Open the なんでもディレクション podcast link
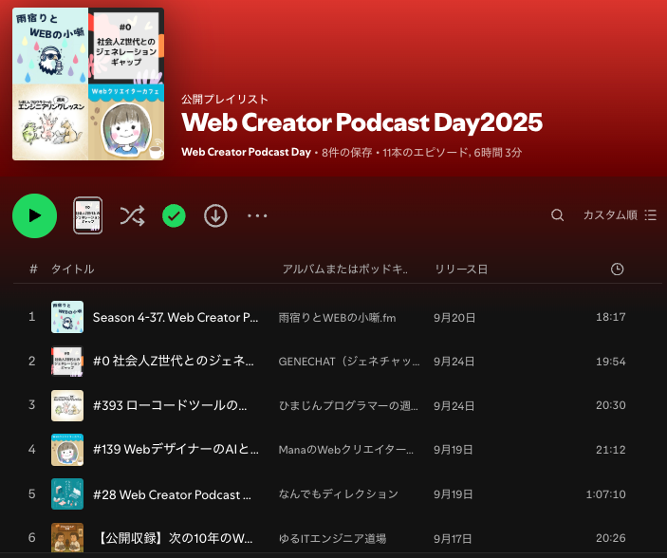The image size is (667, 558). (338, 493)
